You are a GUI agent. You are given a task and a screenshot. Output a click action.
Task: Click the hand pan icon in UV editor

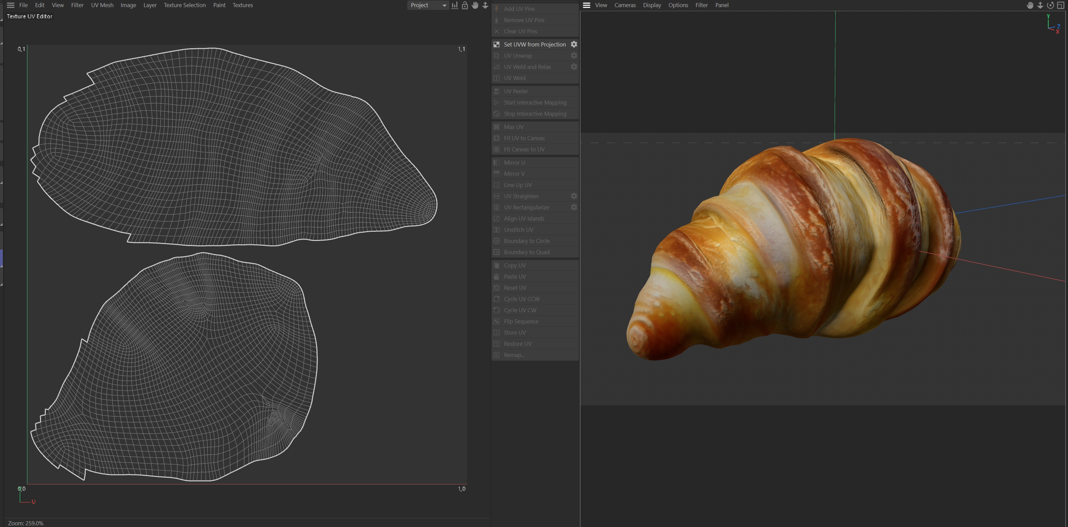click(x=475, y=5)
